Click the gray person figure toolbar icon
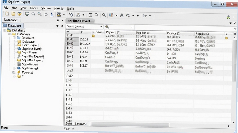The height and width of the screenshot is (133, 238). (122, 15)
